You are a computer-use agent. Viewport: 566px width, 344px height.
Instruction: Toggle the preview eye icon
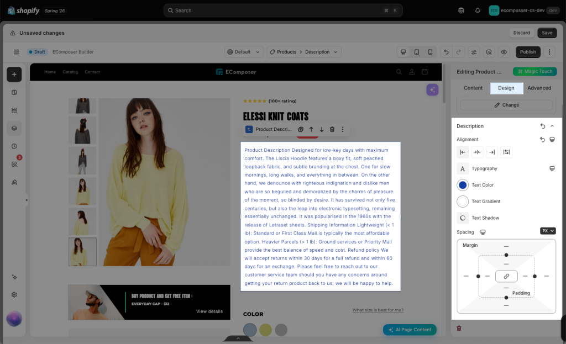coord(504,52)
